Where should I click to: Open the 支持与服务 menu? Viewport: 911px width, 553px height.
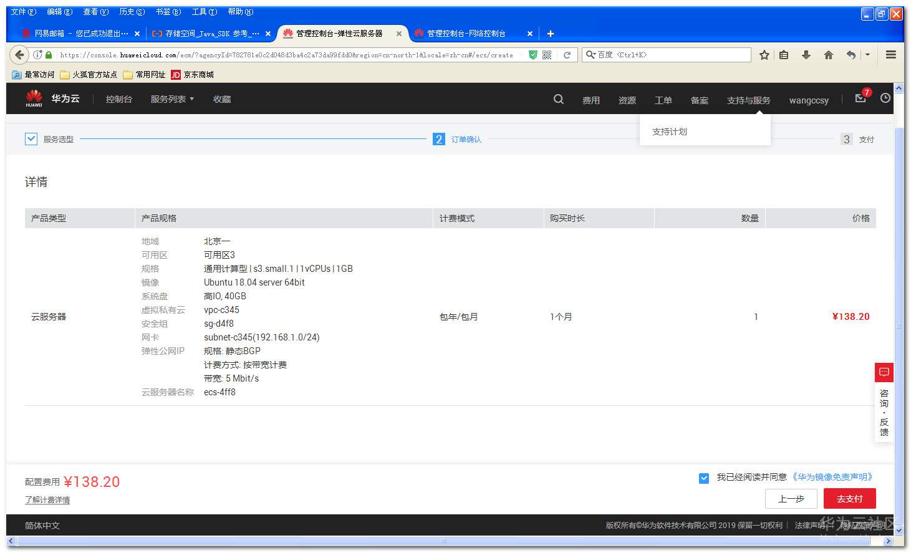(748, 100)
